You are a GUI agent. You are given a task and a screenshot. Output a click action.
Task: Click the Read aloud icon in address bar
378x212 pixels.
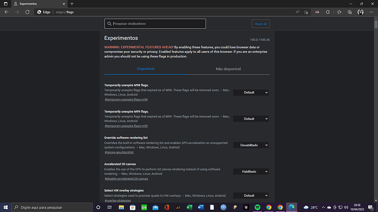pyautogui.click(x=297, y=12)
